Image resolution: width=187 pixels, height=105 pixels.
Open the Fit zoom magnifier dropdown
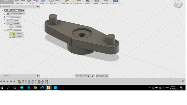pos(92,76)
